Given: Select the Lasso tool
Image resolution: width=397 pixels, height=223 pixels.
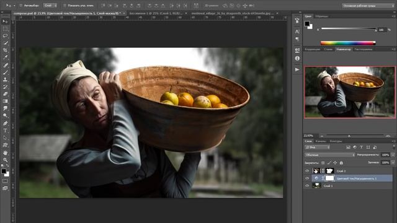Looking at the screenshot, I should coord(5,36).
